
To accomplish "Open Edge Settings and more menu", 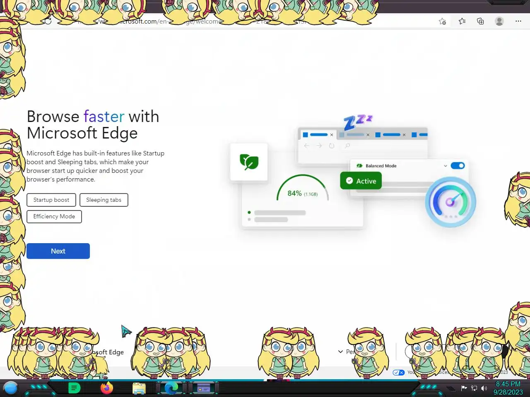I will (518, 21).
